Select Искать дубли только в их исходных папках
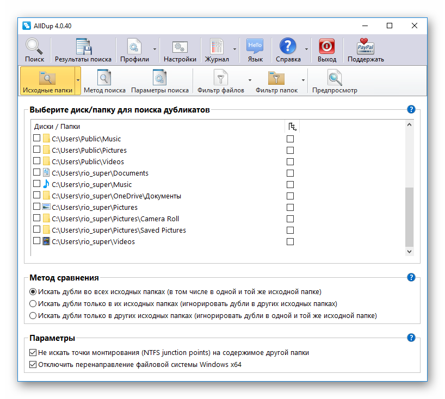Image resolution: width=445 pixels, height=399 pixels. pyautogui.click(x=33, y=303)
